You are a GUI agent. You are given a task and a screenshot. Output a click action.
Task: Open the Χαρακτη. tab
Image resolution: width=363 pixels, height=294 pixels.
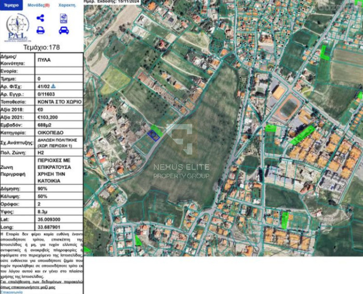click(x=67, y=5)
